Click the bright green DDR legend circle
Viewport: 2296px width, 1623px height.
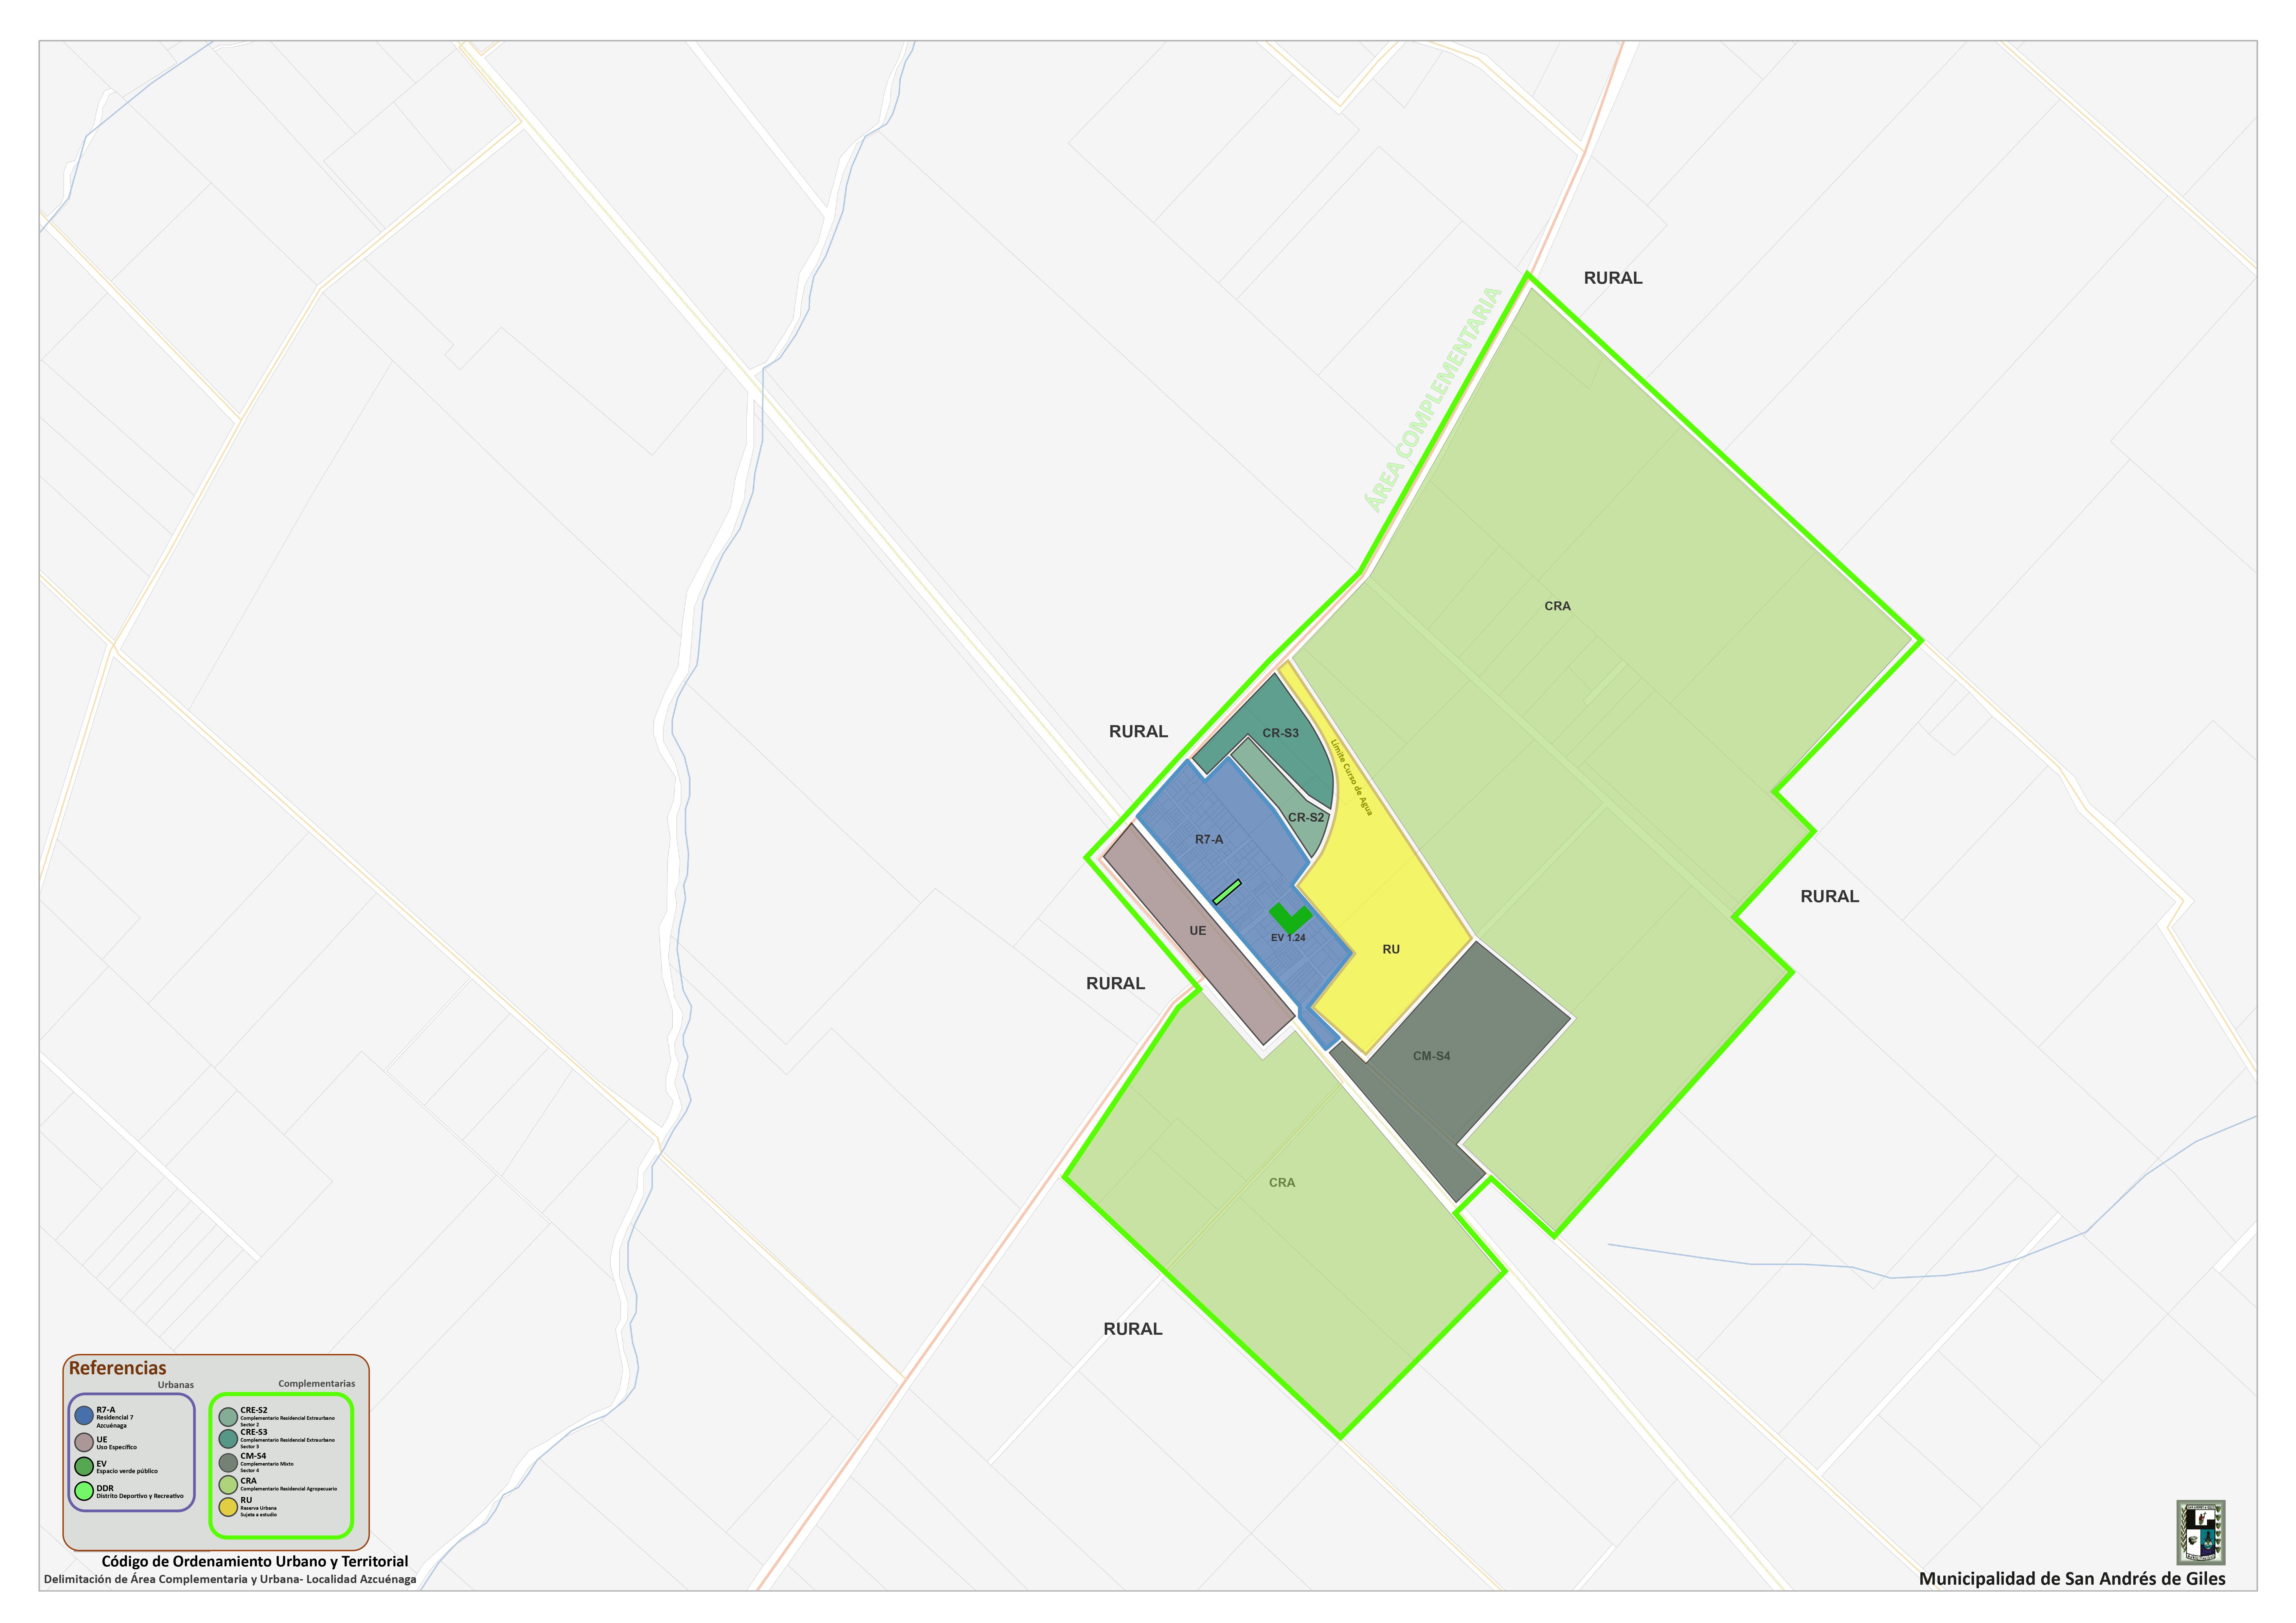(x=84, y=1491)
